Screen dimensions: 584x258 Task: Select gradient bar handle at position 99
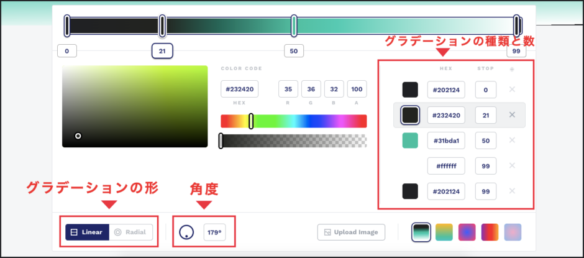pos(516,25)
